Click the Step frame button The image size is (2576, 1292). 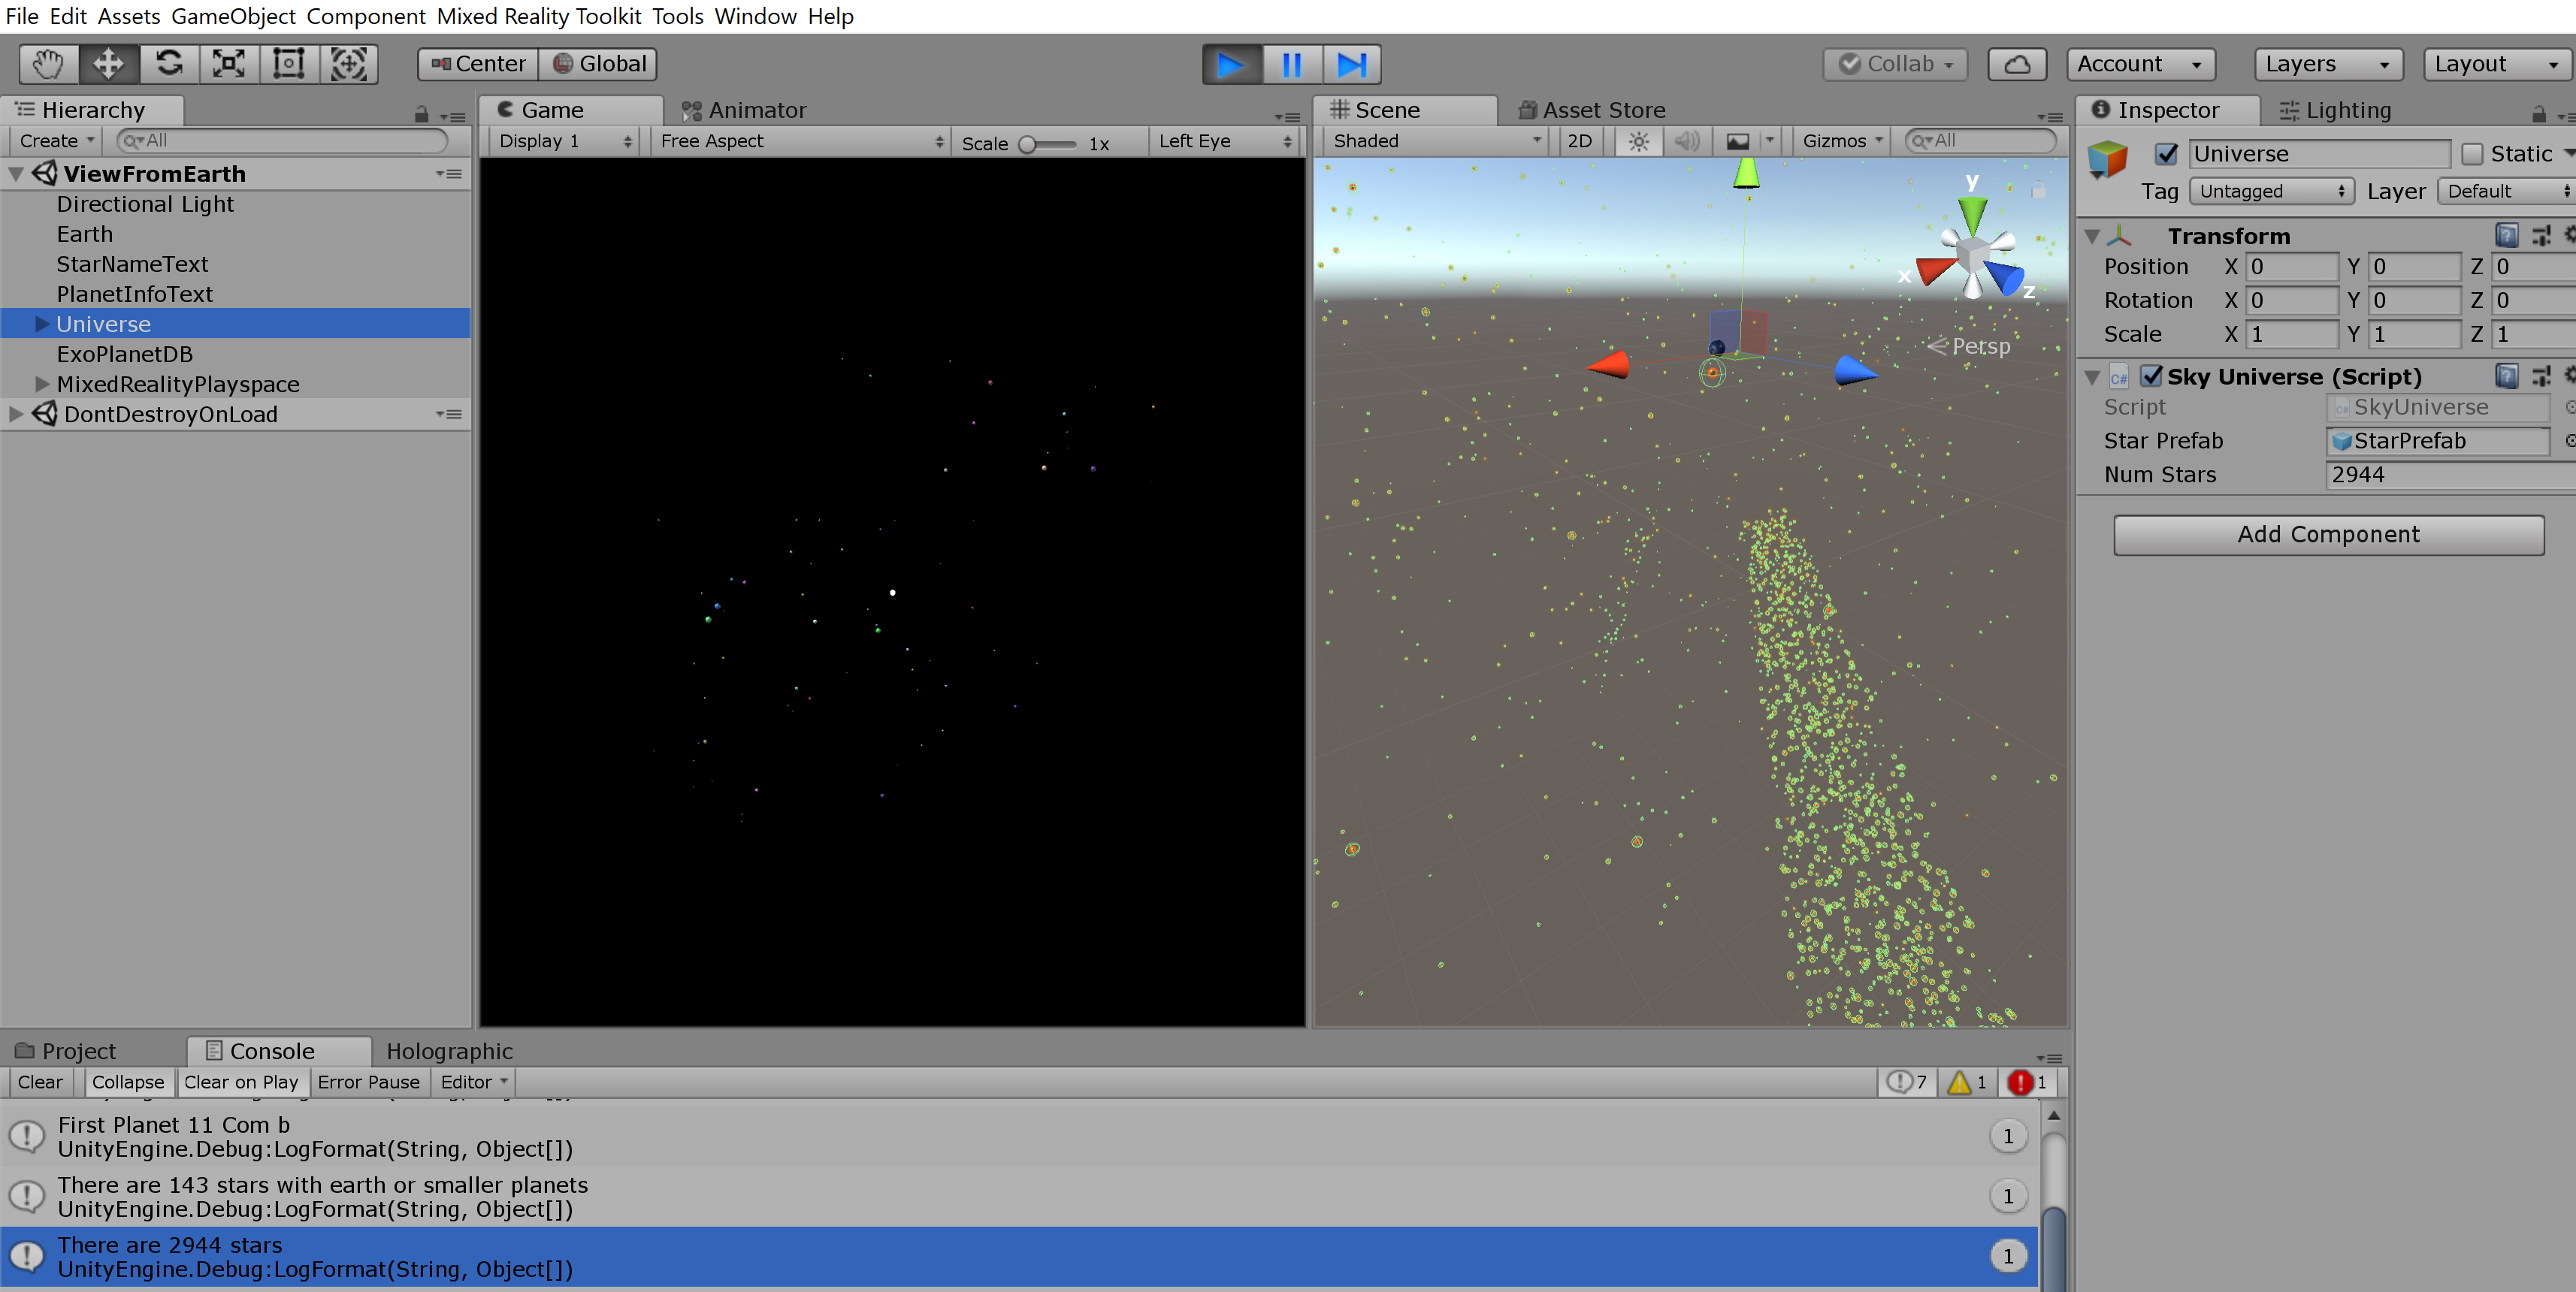[x=1351, y=65]
